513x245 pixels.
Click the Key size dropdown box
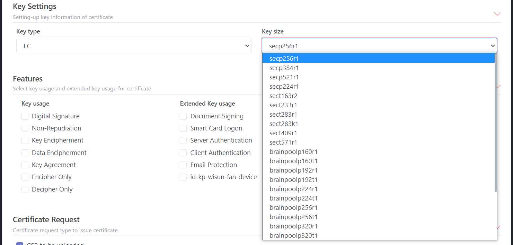379,46
